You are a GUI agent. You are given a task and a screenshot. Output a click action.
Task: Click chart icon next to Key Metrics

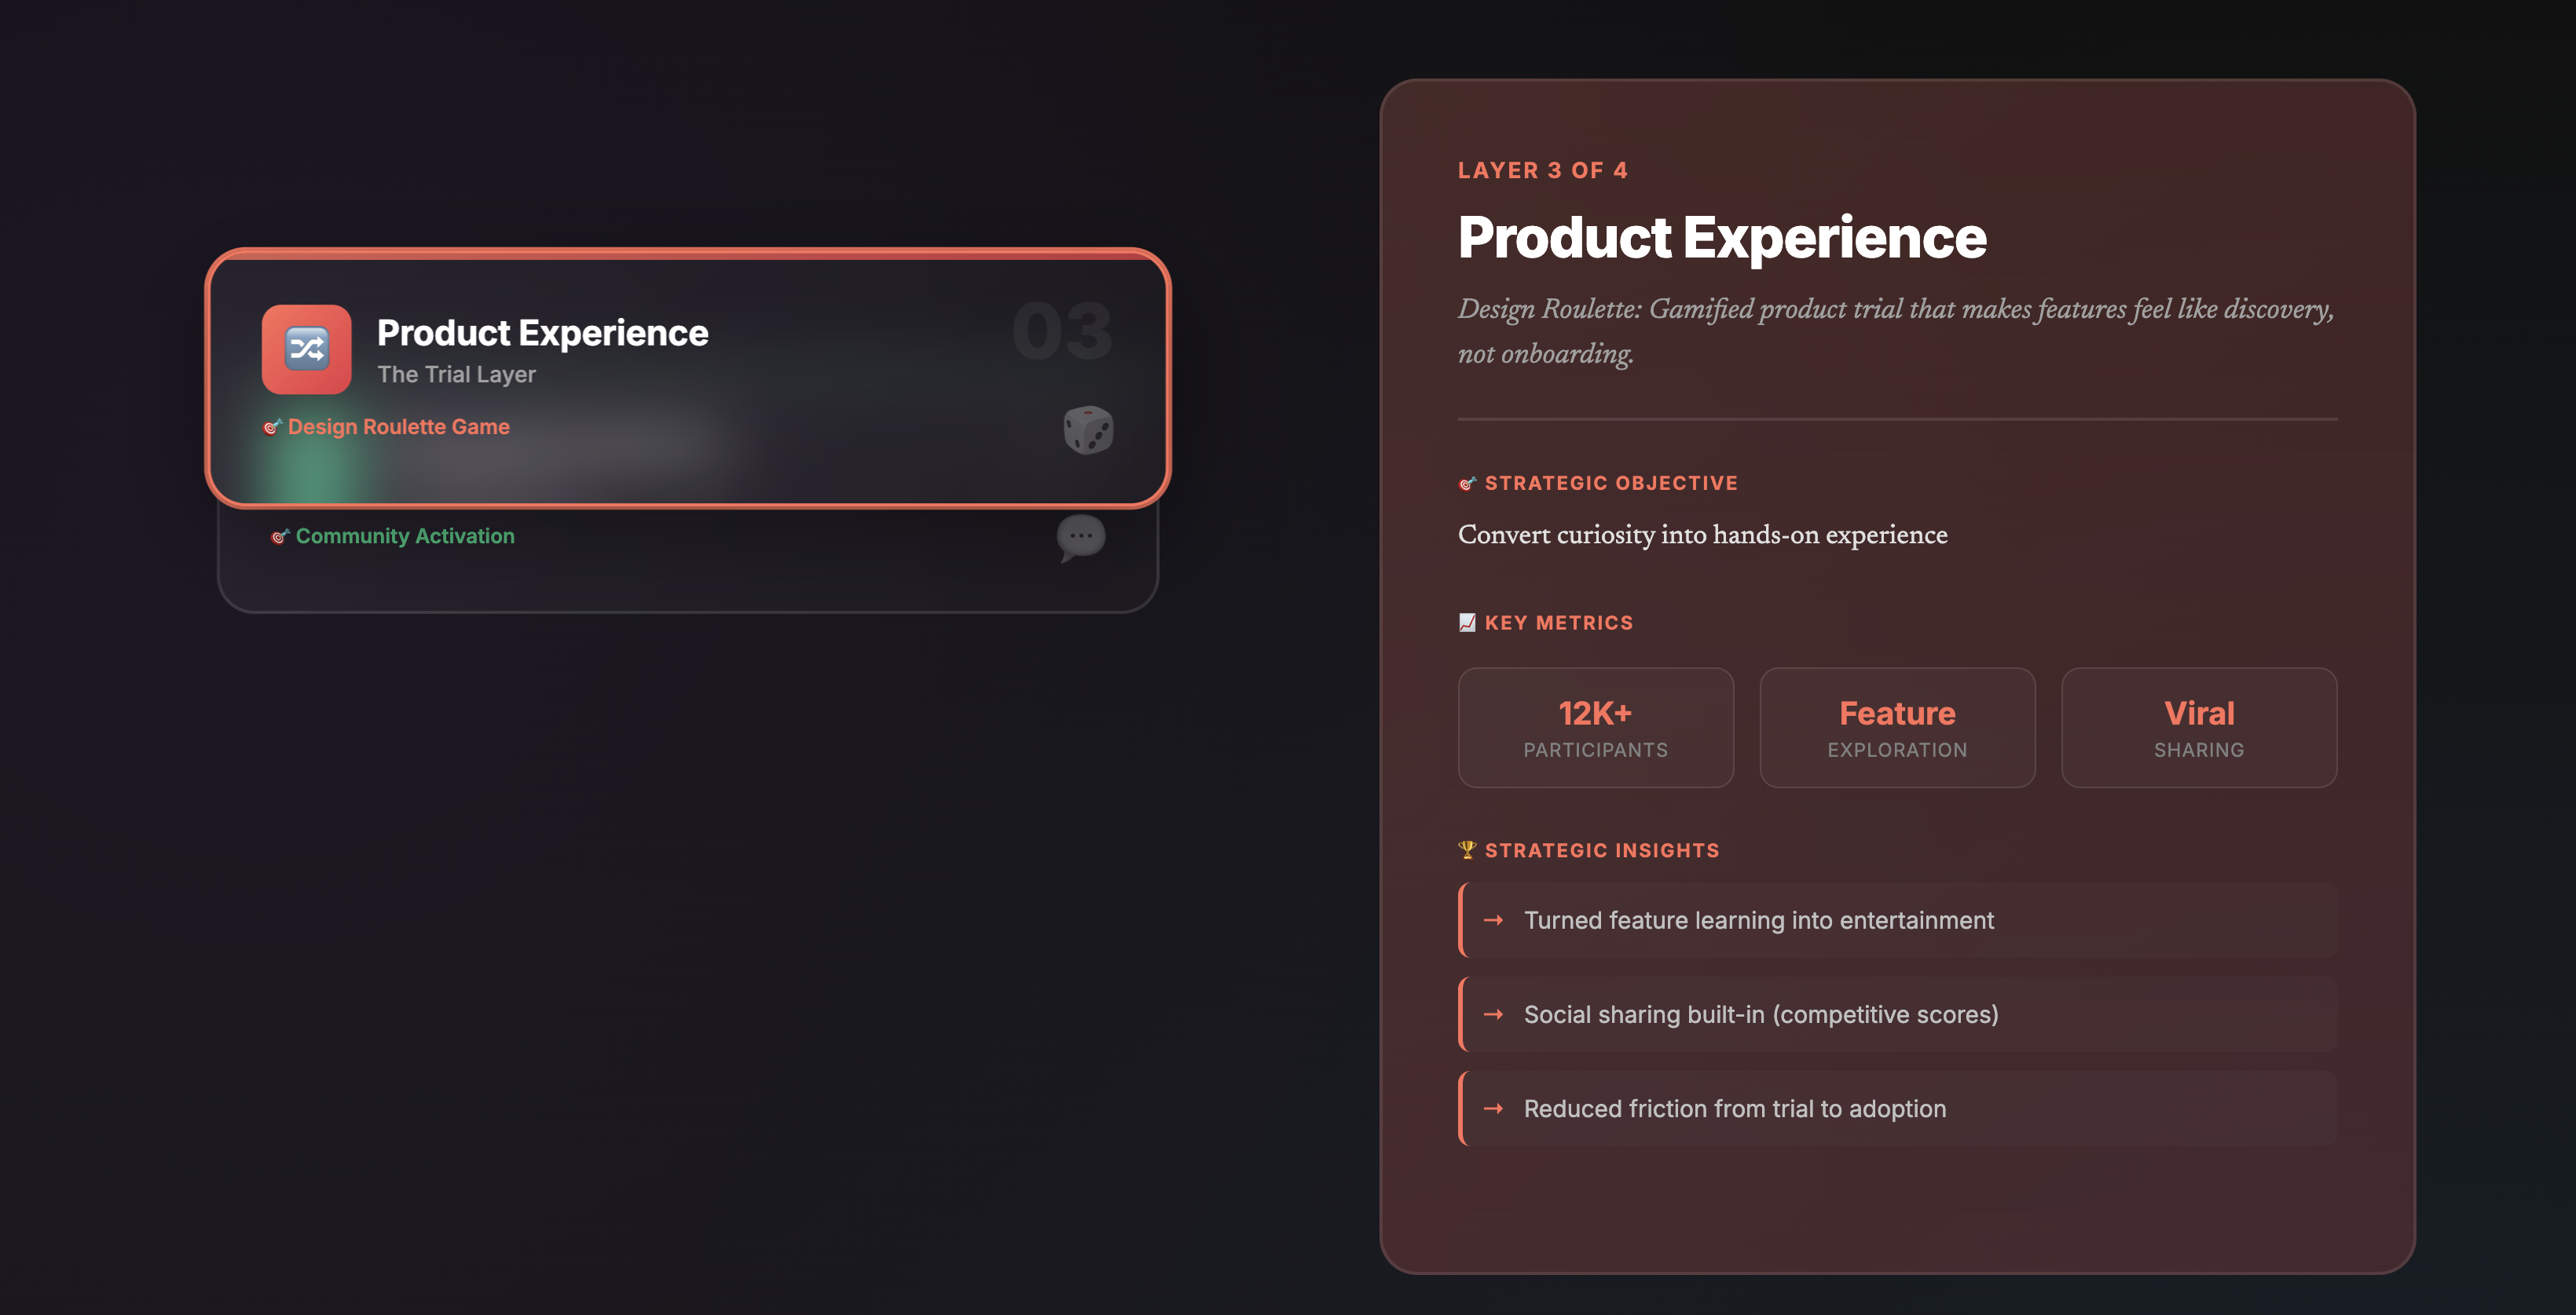(x=1467, y=623)
